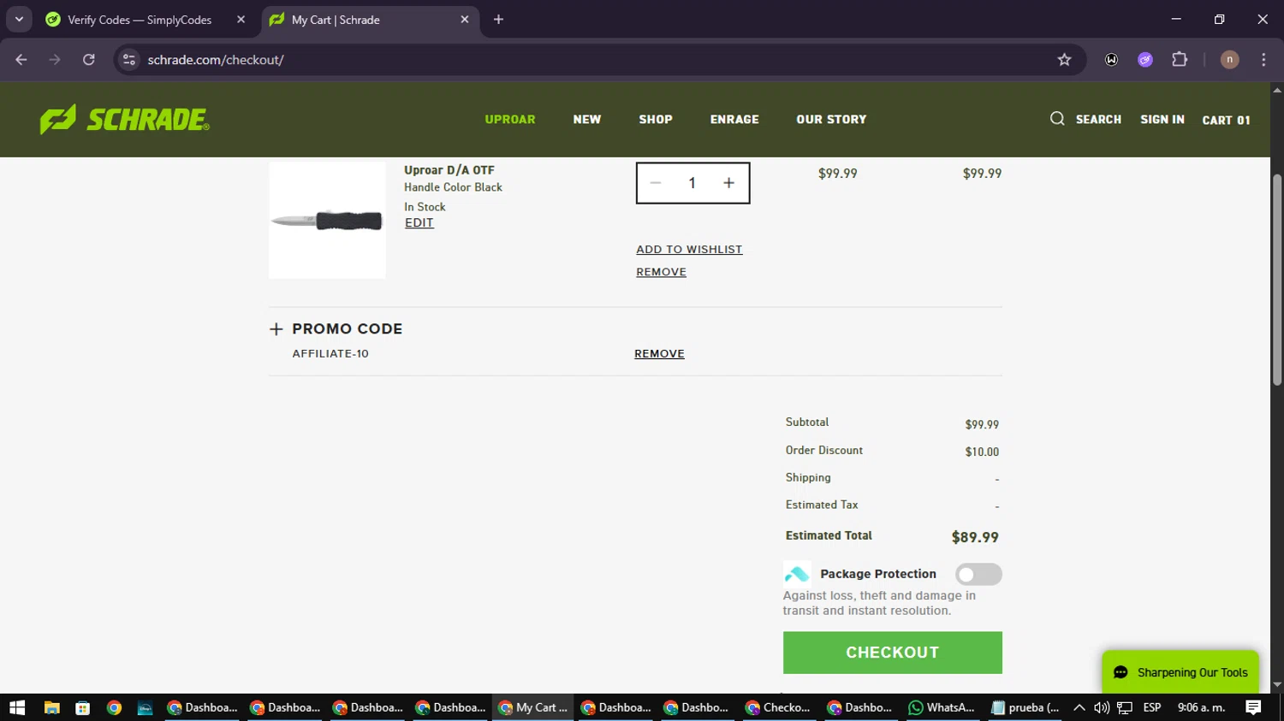This screenshot has height=721, width=1284.
Task: Remove the Uproar D/A OTF item
Action: tap(661, 272)
